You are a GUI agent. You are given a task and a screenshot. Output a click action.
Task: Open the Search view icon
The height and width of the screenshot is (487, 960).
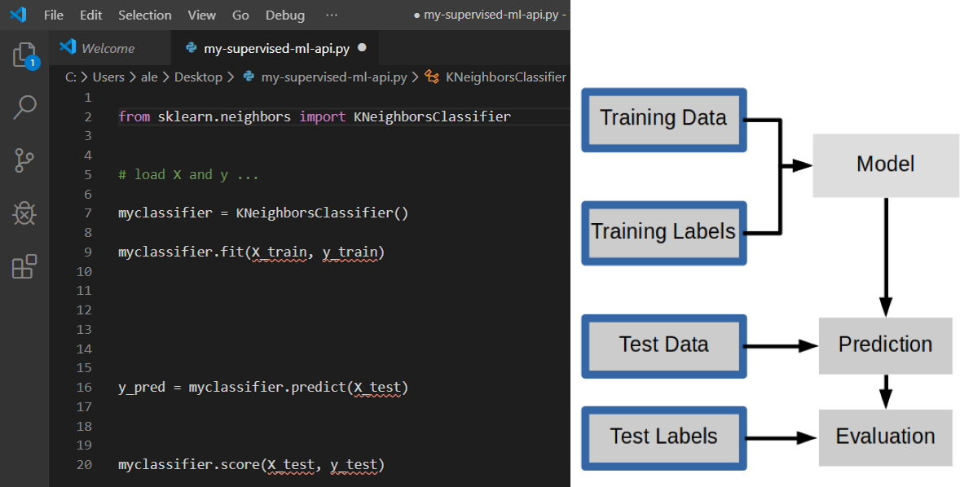click(x=24, y=107)
